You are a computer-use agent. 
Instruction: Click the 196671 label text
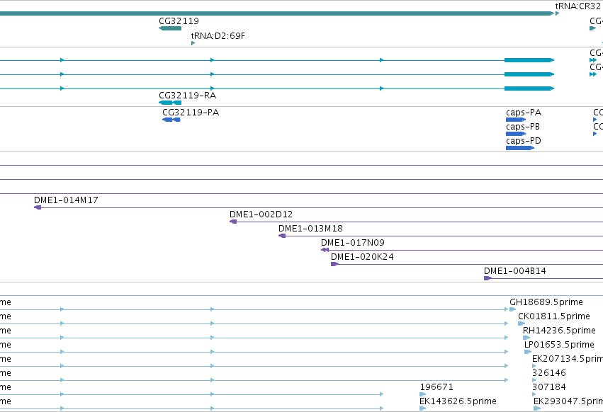pos(436,387)
